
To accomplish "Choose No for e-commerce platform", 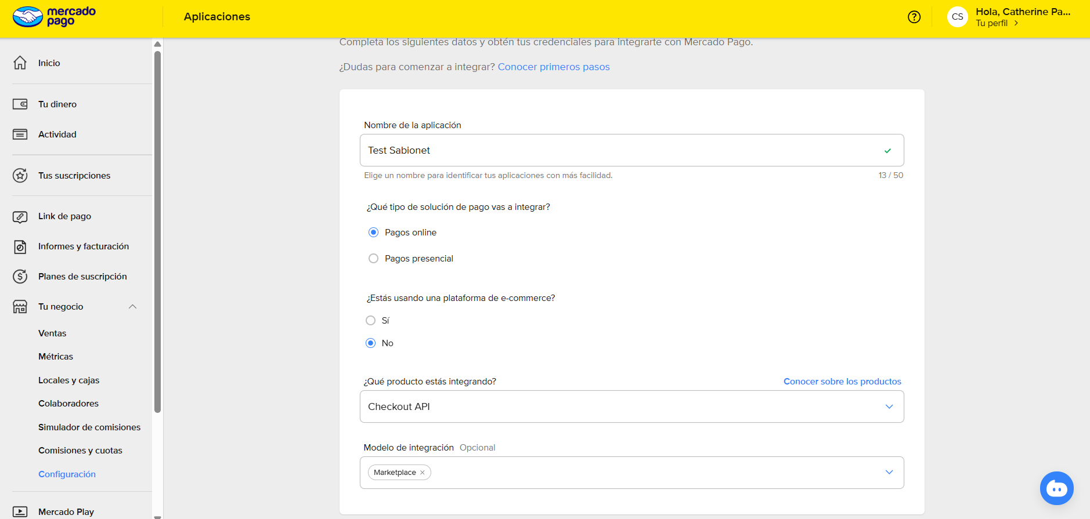I will (x=371, y=343).
